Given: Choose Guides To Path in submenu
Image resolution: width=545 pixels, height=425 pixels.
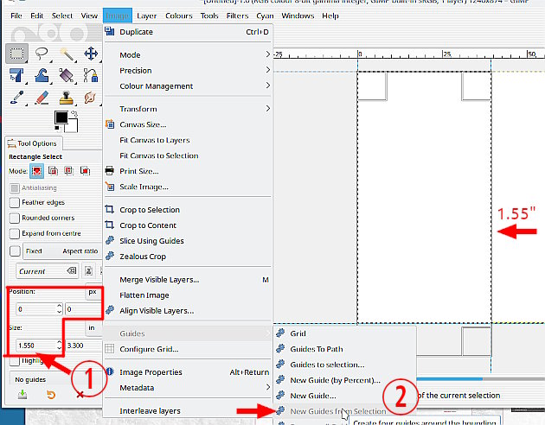Looking at the screenshot, I should point(345,349).
